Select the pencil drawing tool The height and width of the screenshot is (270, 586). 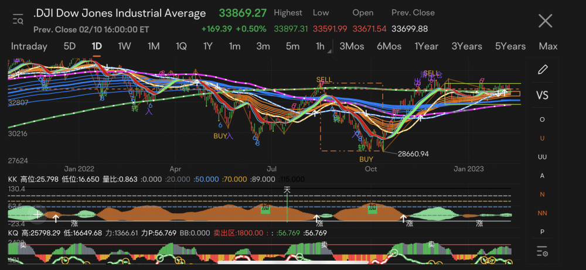543,69
